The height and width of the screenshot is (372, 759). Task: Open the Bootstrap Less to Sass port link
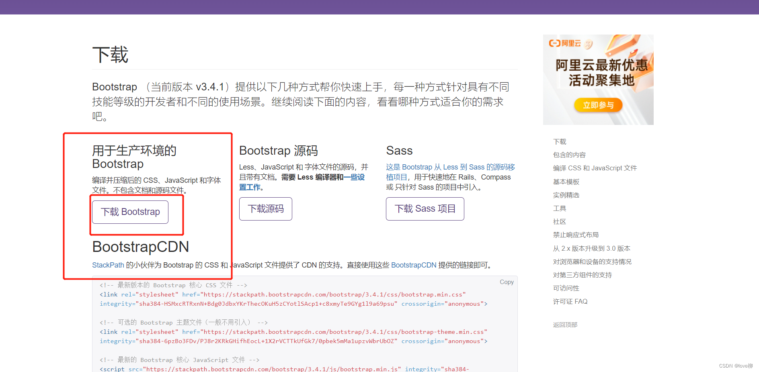450,172
